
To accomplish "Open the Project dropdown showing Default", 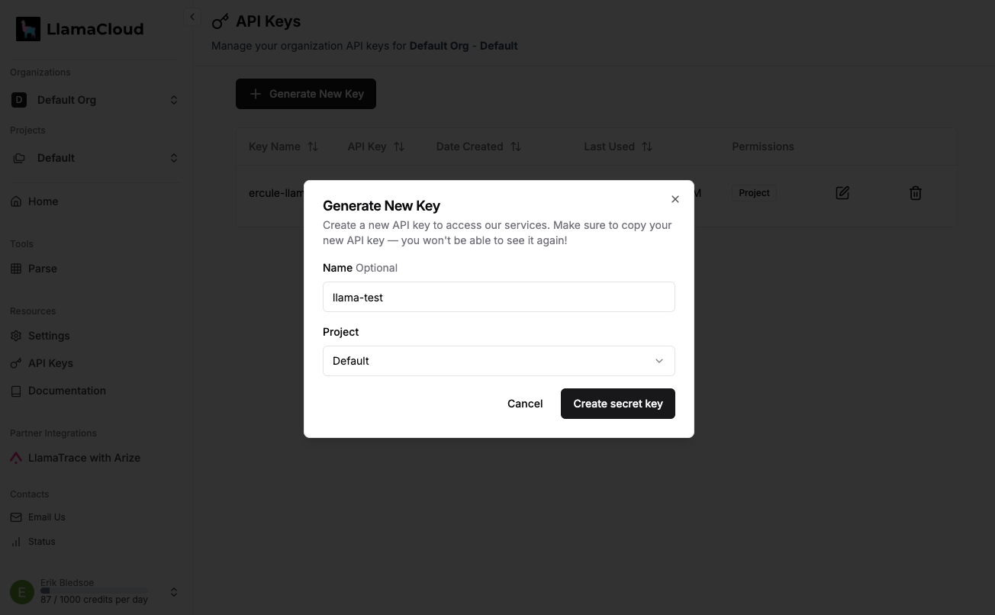I will click(498, 361).
